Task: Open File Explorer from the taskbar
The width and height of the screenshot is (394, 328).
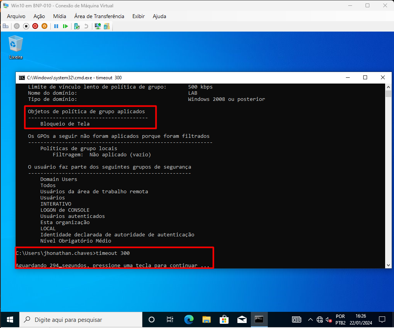Action: [207, 320]
